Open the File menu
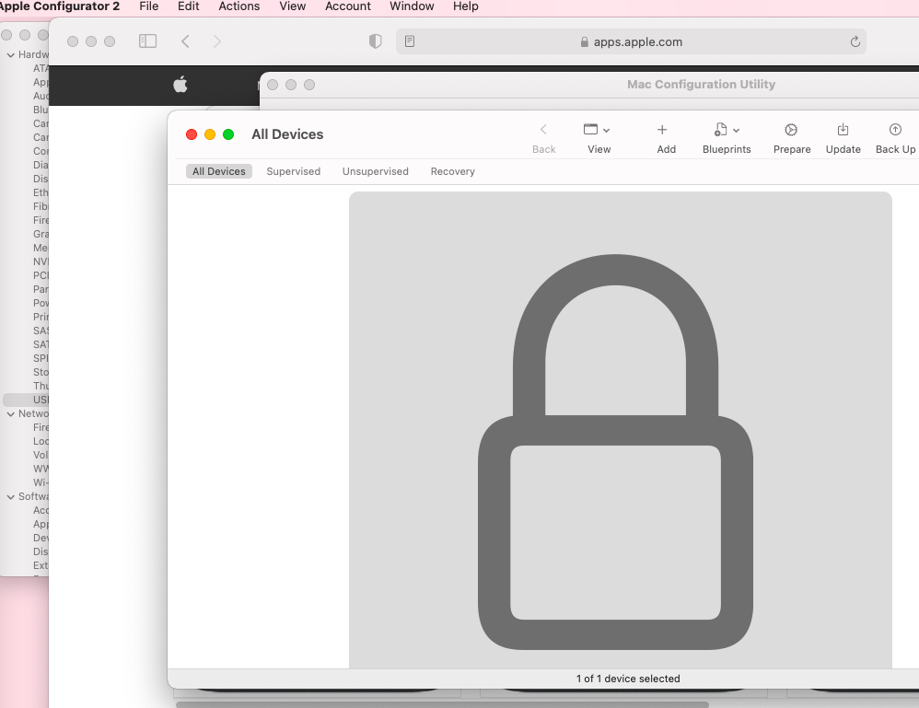Screen dimensions: 919x708 click(149, 6)
